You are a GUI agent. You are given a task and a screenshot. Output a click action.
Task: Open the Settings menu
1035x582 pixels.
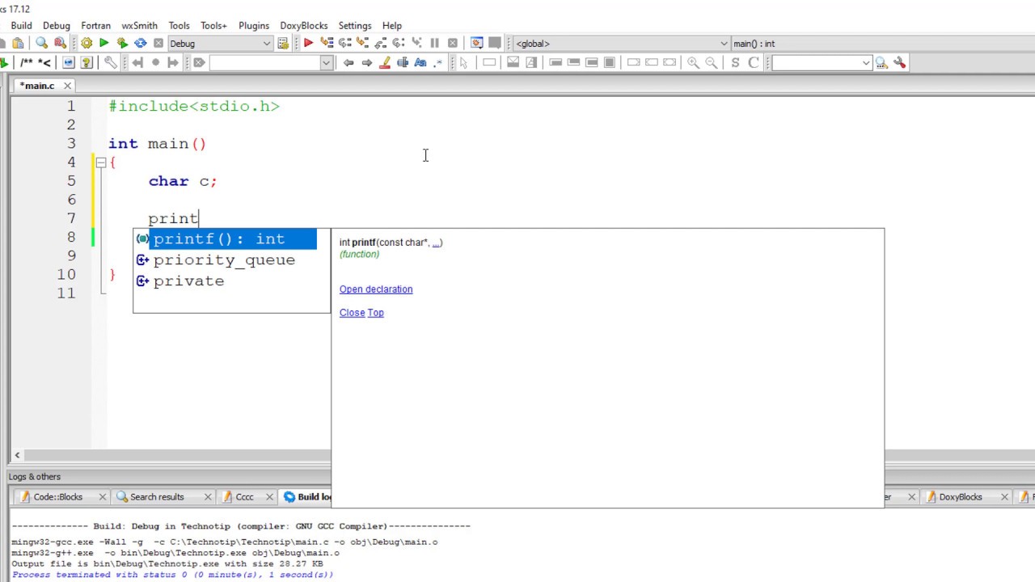(x=354, y=25)
